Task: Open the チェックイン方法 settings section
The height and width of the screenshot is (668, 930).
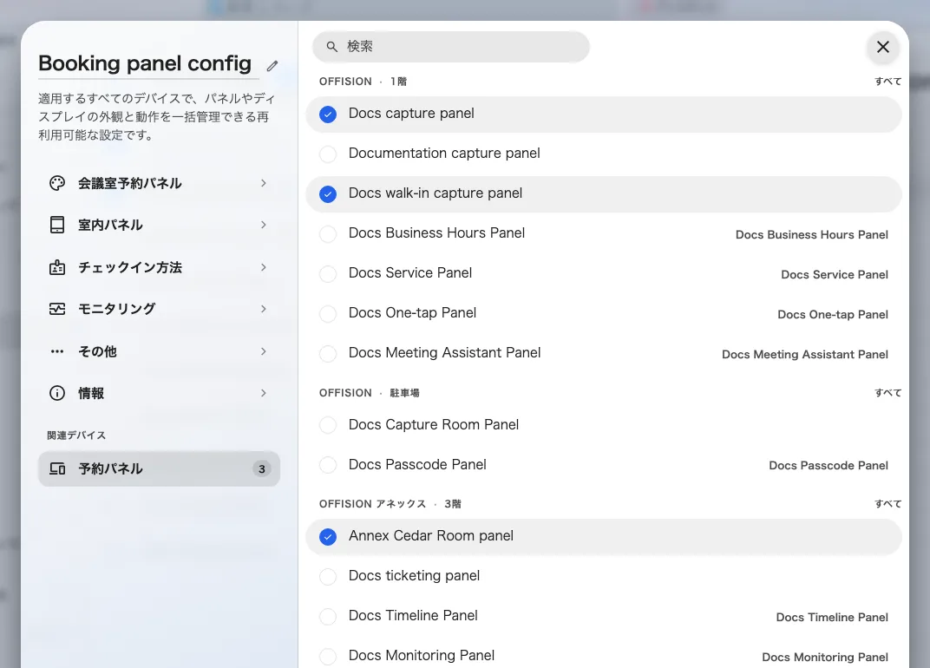Action: pyautogui.click(x=159, y=267)
